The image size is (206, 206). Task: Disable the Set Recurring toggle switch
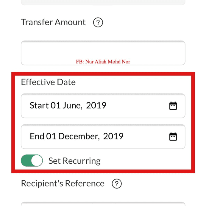32,161
